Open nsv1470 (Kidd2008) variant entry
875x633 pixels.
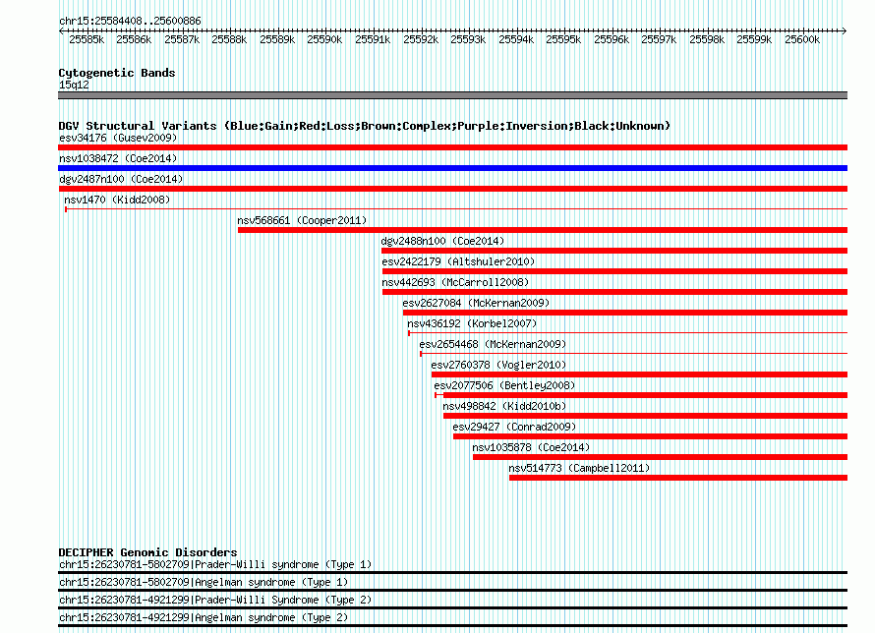(x=117, y=200)
